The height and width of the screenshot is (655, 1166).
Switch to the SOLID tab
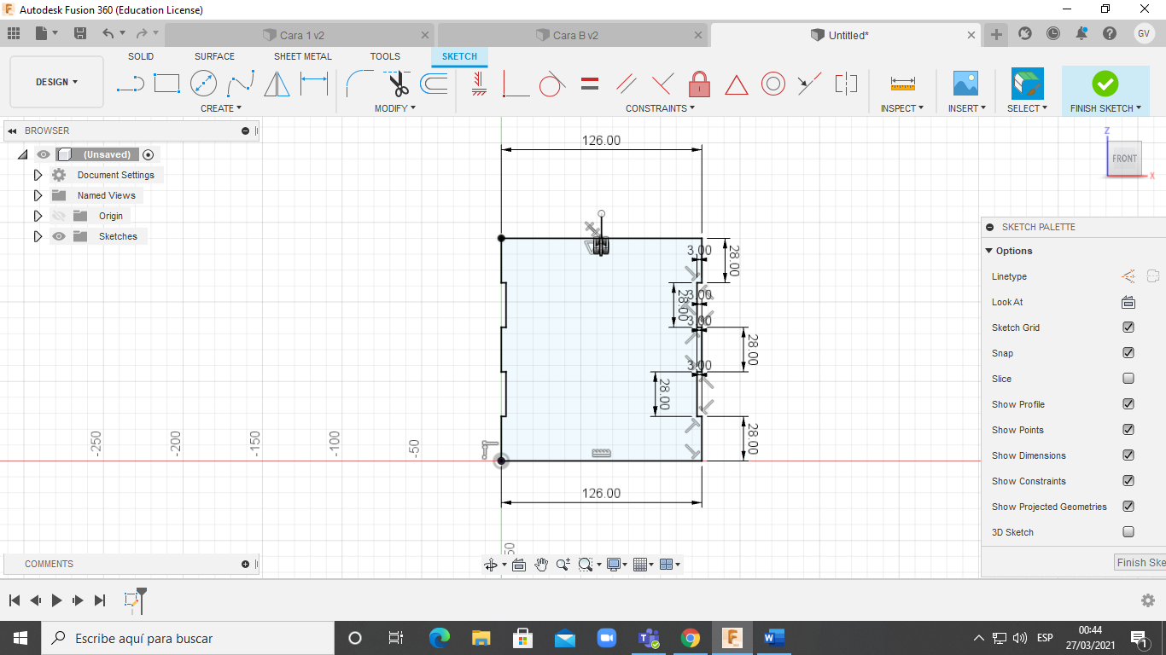click(141, 56)
